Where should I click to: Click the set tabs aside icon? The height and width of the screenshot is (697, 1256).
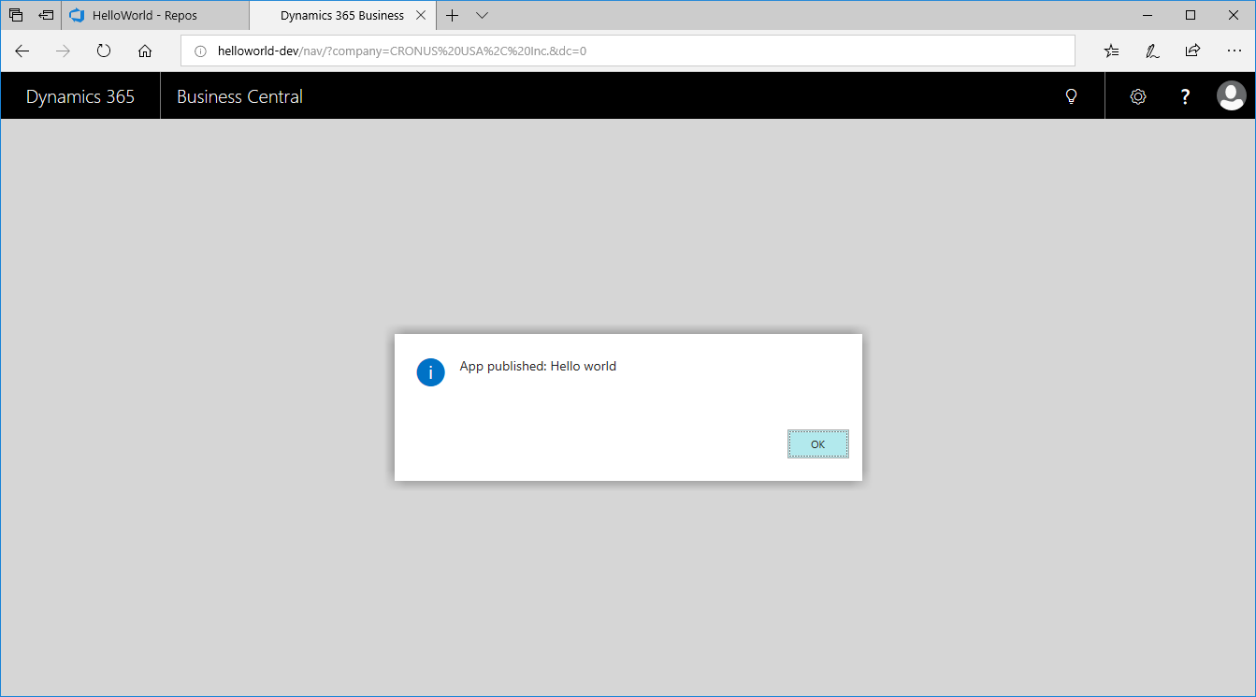[x=46, y=16]
